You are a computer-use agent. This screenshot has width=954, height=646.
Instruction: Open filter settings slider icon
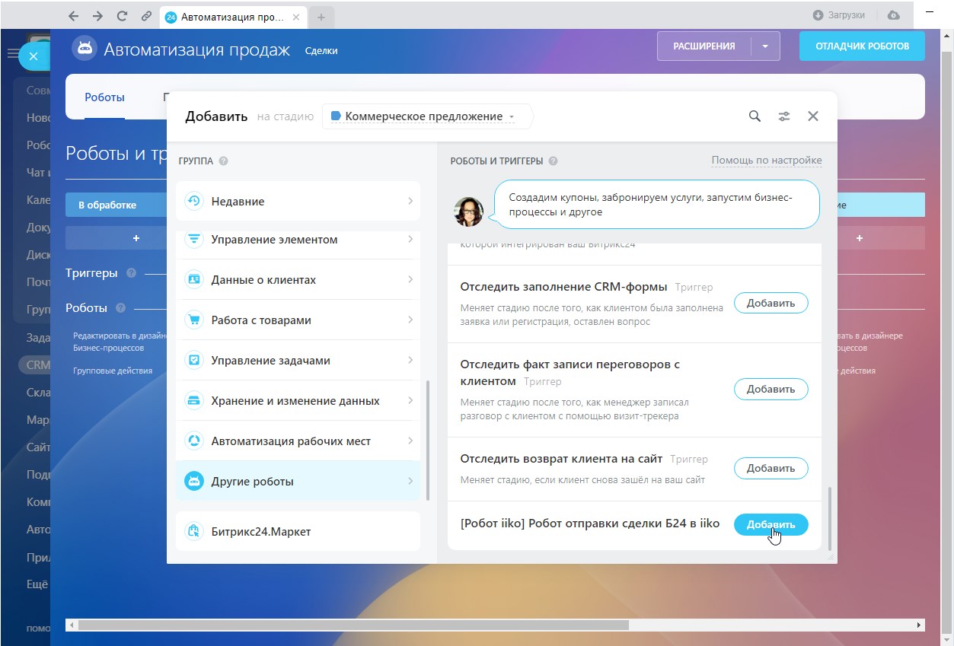pyautogui.click(x=783, y=116)
